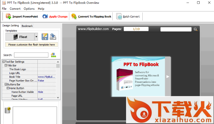Click the description box below settings
This screenshot has width=214, height=124.
35,115
